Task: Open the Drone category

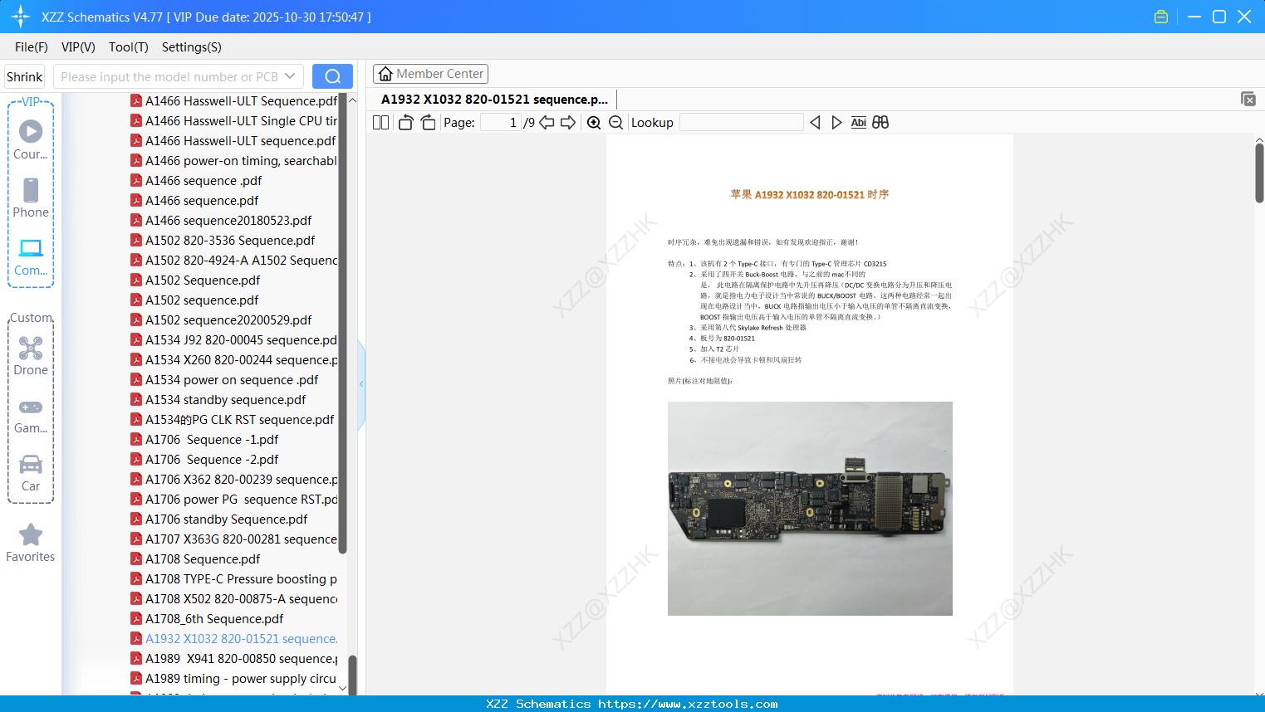Action: (31, 356)
